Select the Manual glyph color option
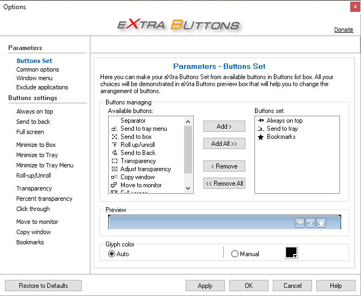This screenshot has height=296, width=361. (245, 254)
